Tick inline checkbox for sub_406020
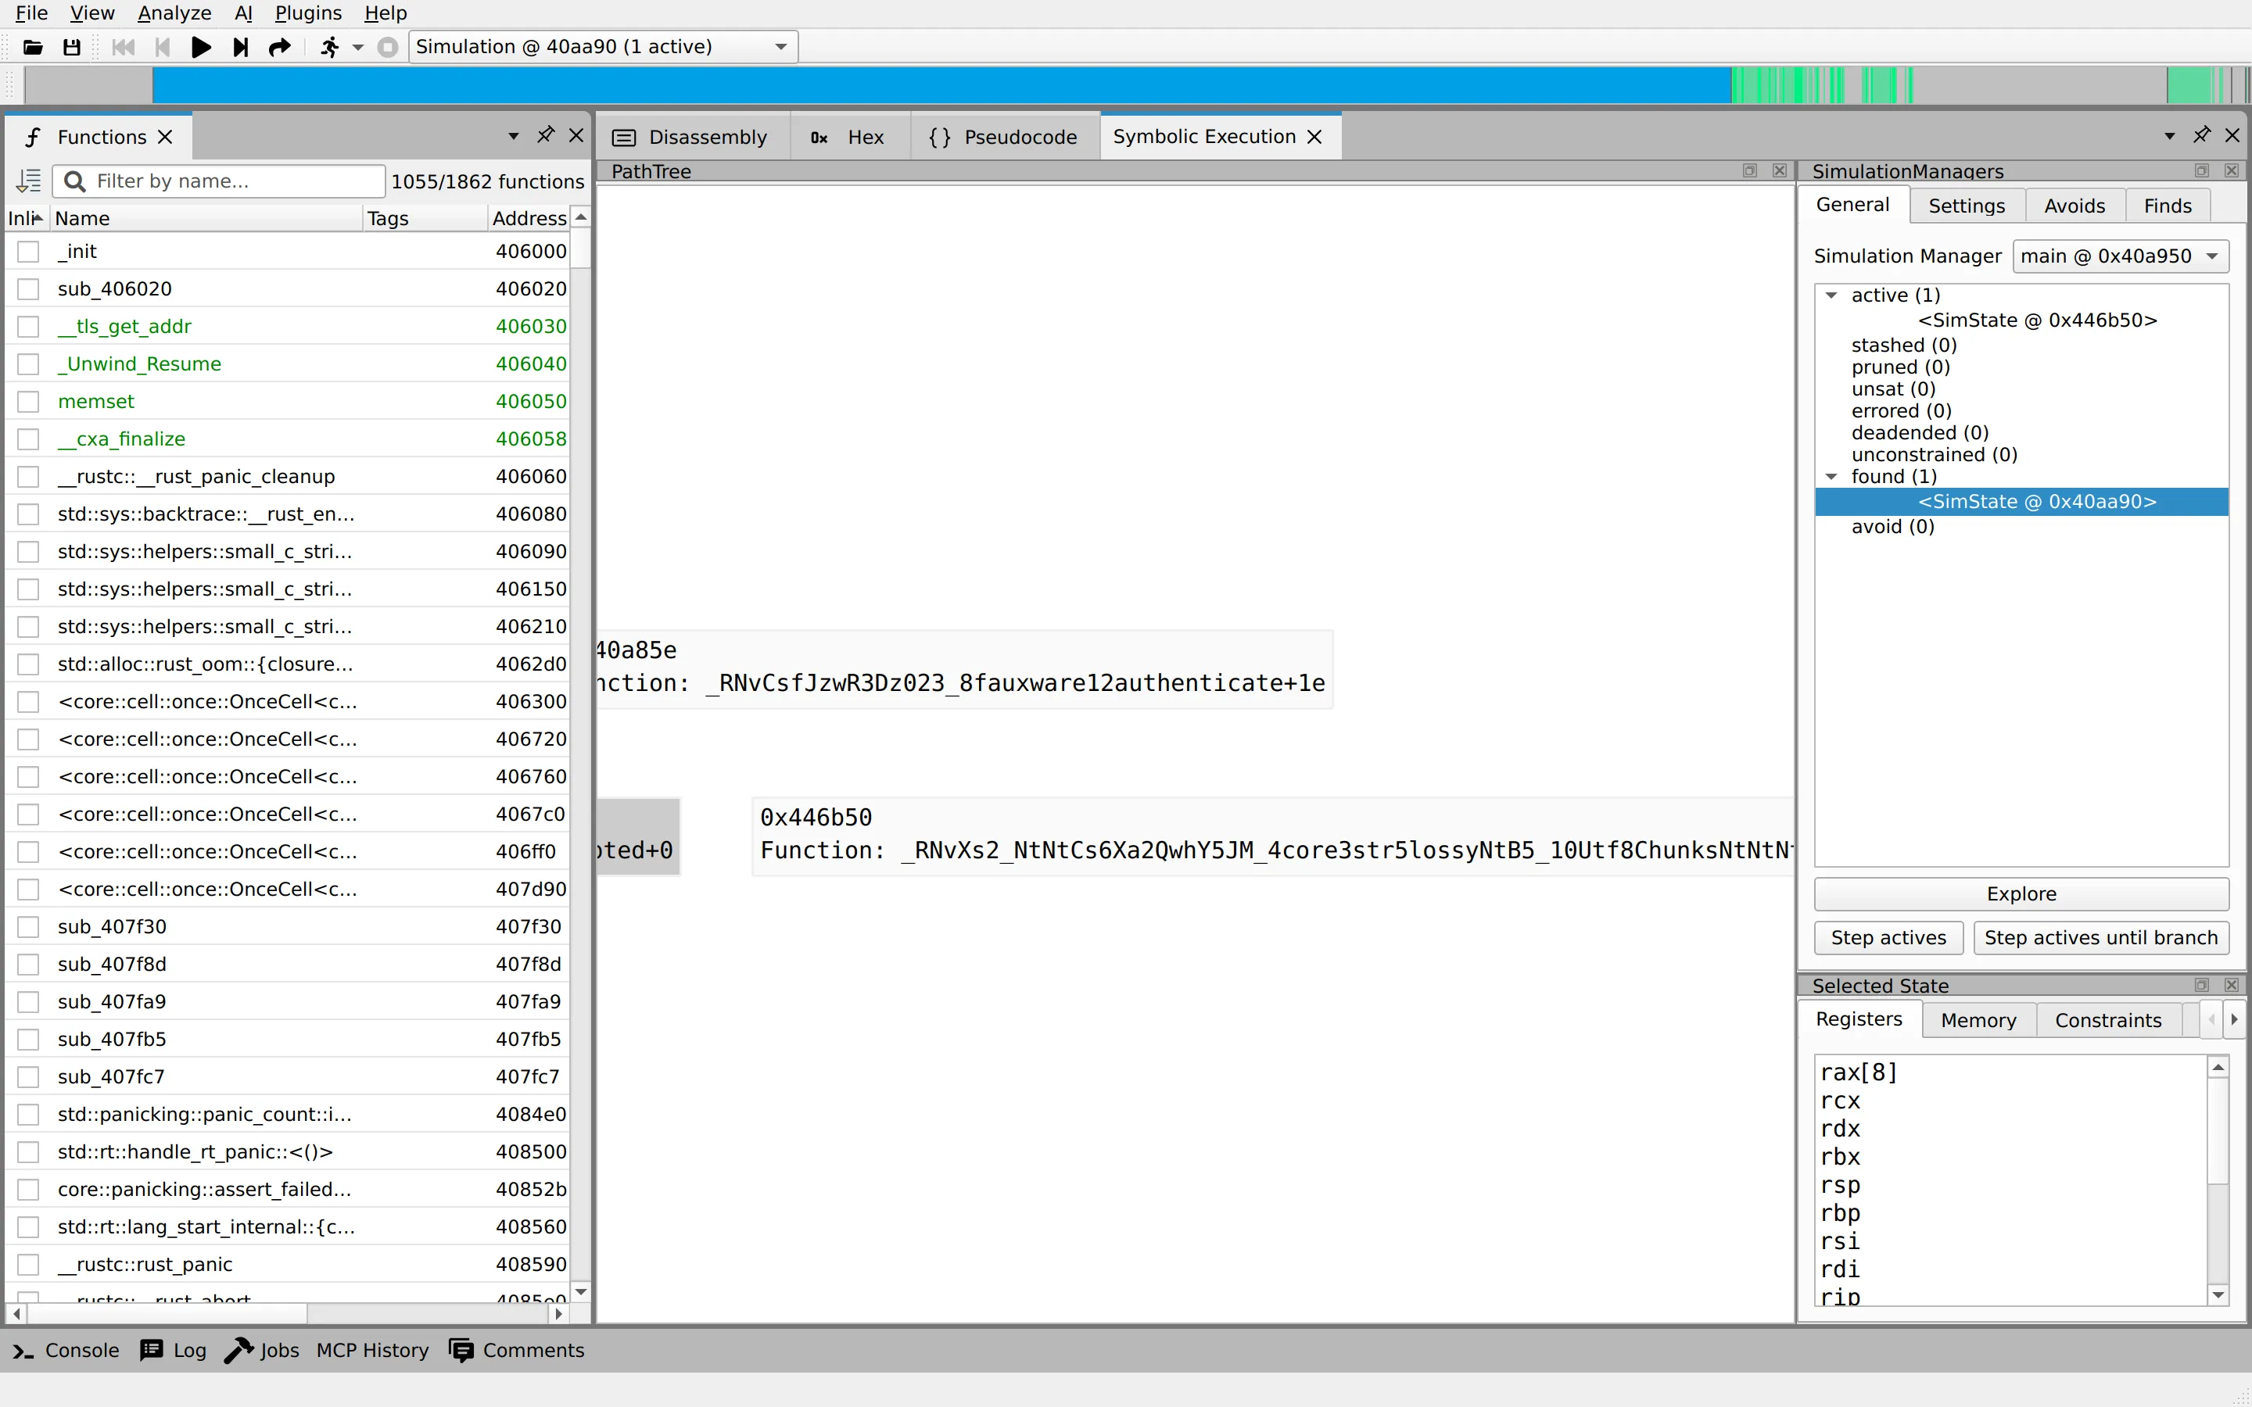2252x1407 pixels. click(x=29, y=289)
